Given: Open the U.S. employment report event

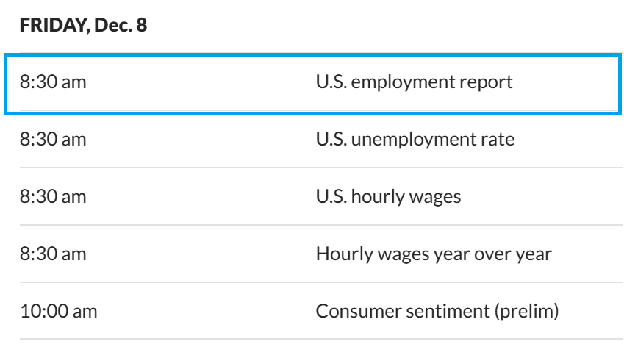Looking at the screenshot, I should click(x=414, y=82).
